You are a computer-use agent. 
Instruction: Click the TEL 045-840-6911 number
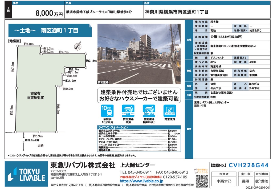(x=136, y=172)
